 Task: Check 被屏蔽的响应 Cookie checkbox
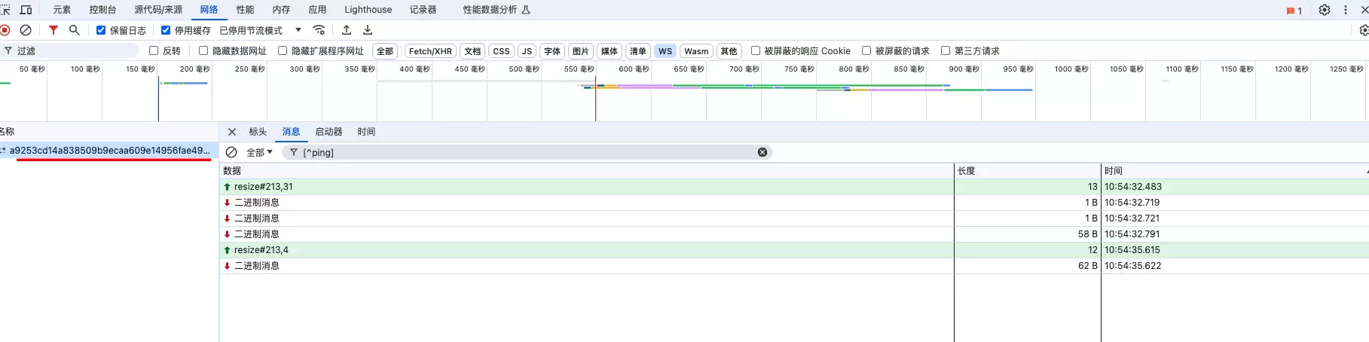click(x=756, y=50)
